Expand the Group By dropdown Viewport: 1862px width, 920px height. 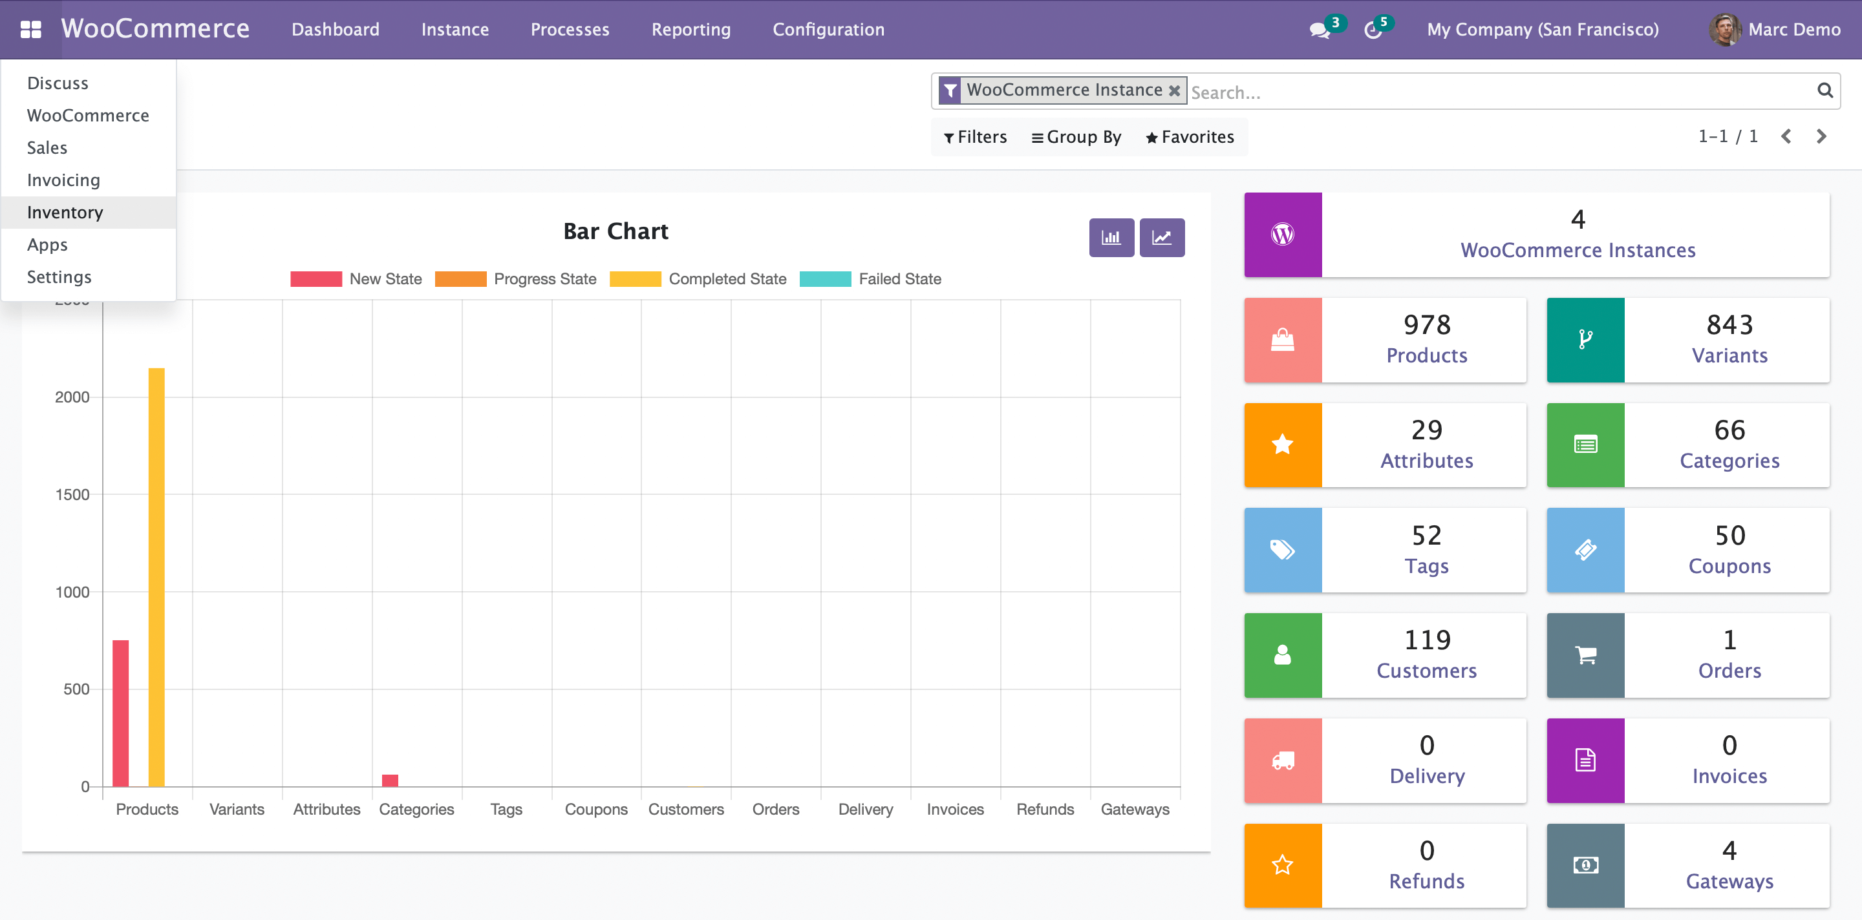1076,137
